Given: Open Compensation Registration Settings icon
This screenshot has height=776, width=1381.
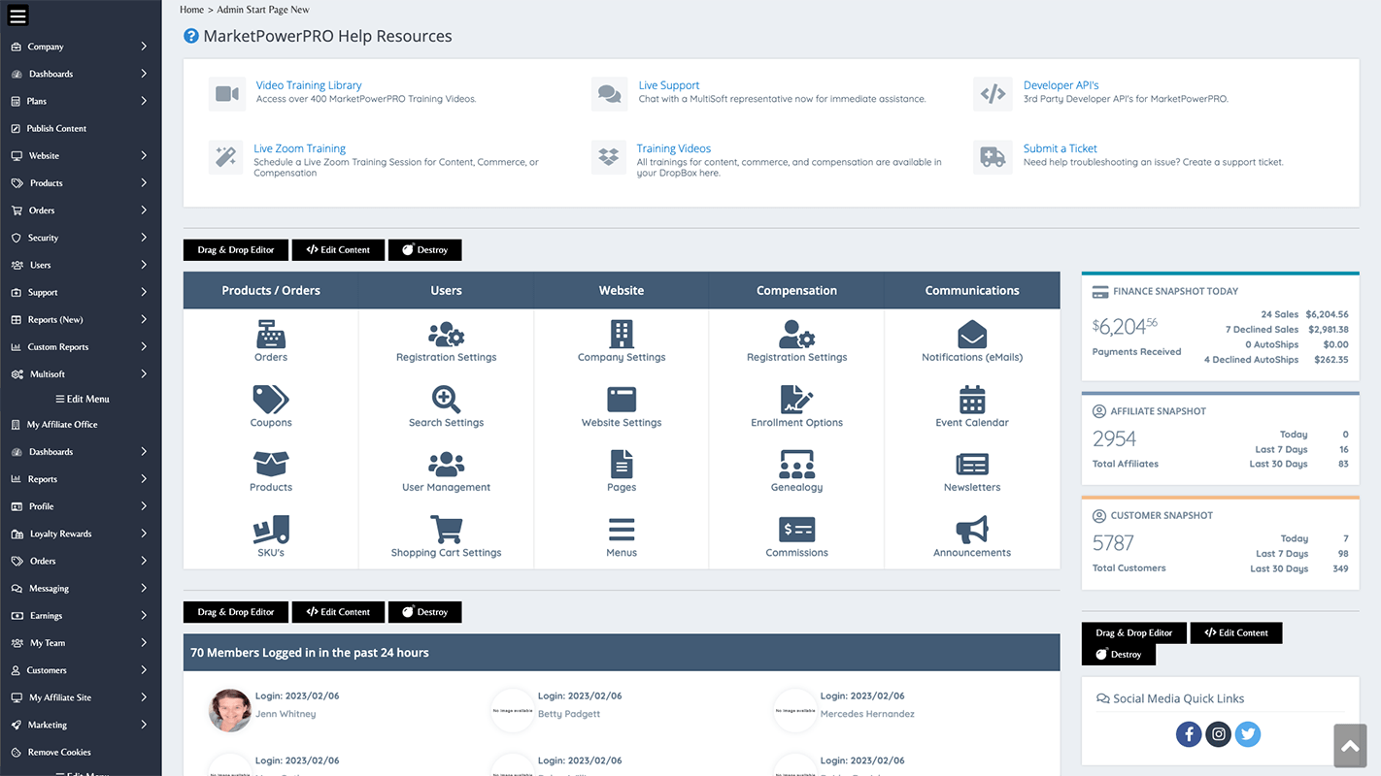Looking at the screenshot, I should 797,334.
